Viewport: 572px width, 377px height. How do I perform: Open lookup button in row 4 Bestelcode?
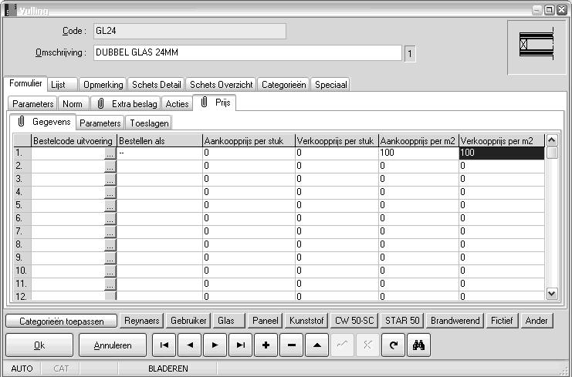point(110,193)
